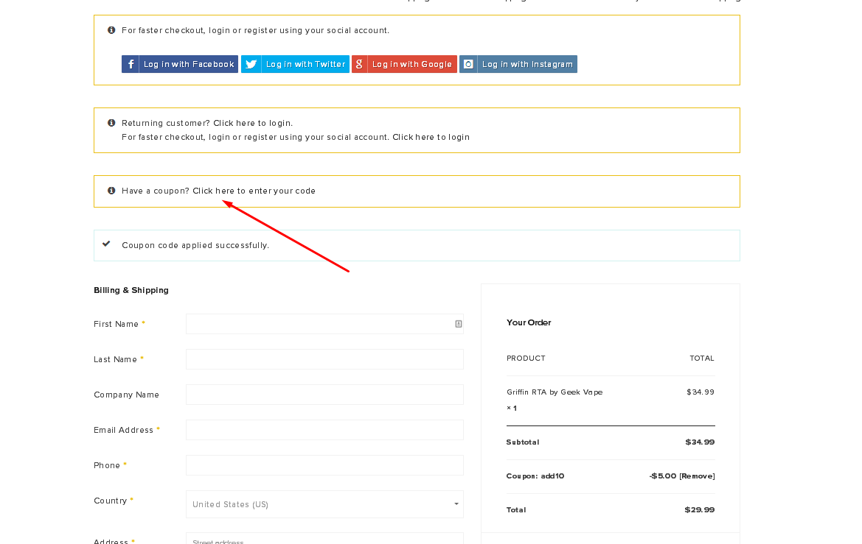
Task: Select the Phone input field
Action: point(324,465)
